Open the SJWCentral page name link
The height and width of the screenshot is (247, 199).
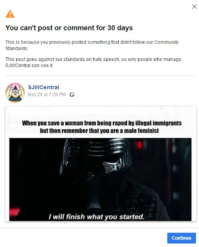click(x=43, y=87)
